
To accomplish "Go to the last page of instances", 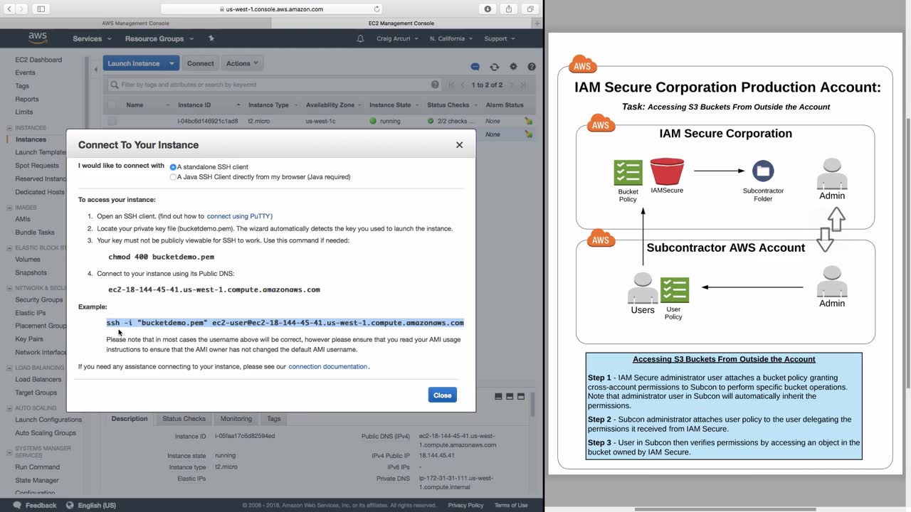I will 524,85.
